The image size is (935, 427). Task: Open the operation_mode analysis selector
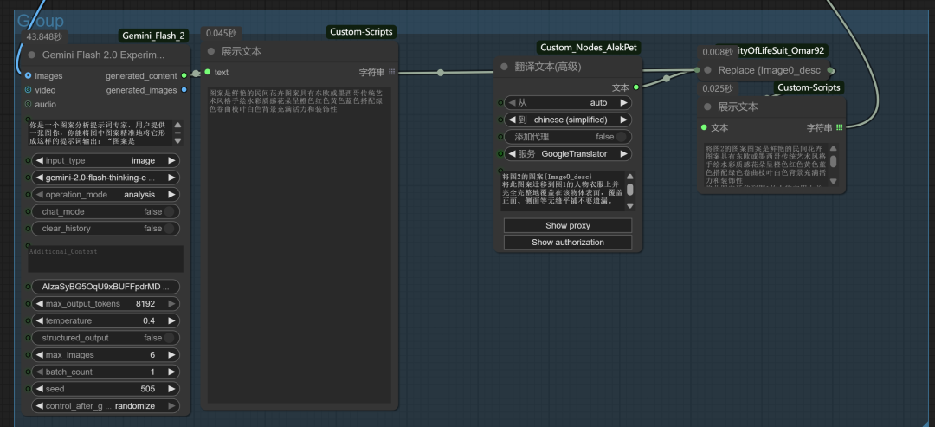pyautogui.click(x=105, y=195)
